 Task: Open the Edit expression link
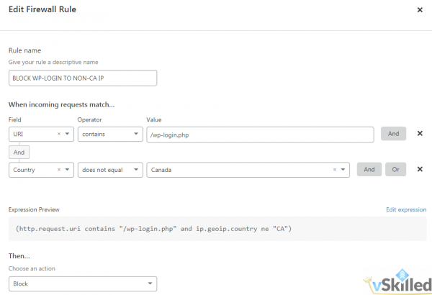(406, 209)
